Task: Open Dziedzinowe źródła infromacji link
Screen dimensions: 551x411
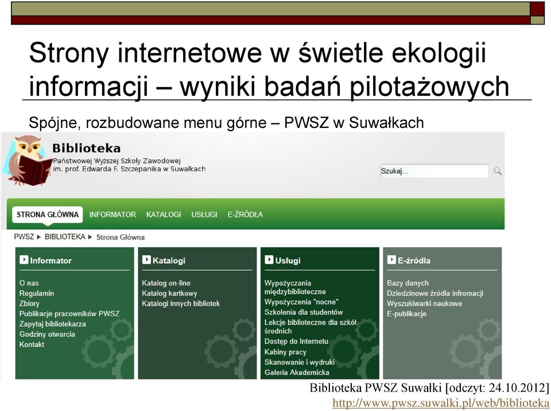Action: pyautogui.click(x=435, y=293)
